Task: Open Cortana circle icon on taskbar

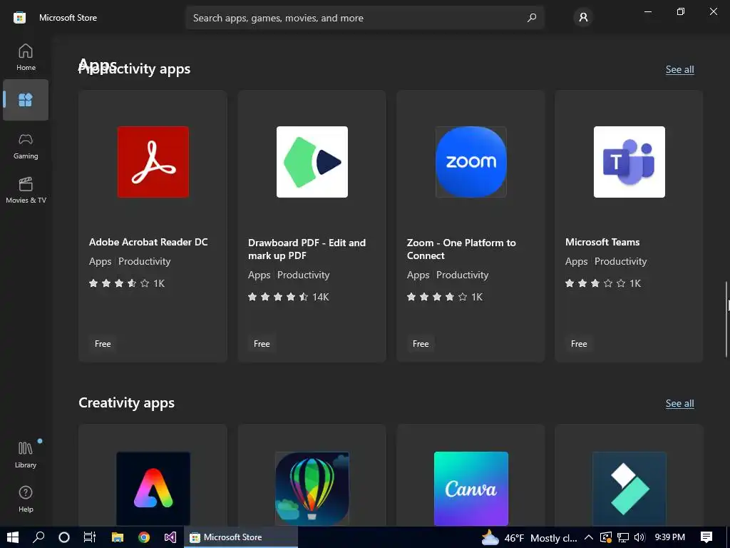Action: [x=64, y=537]
